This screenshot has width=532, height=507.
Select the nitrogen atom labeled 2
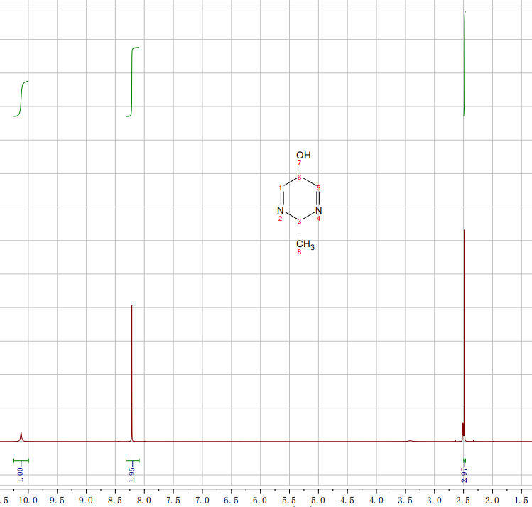(281, 210)
